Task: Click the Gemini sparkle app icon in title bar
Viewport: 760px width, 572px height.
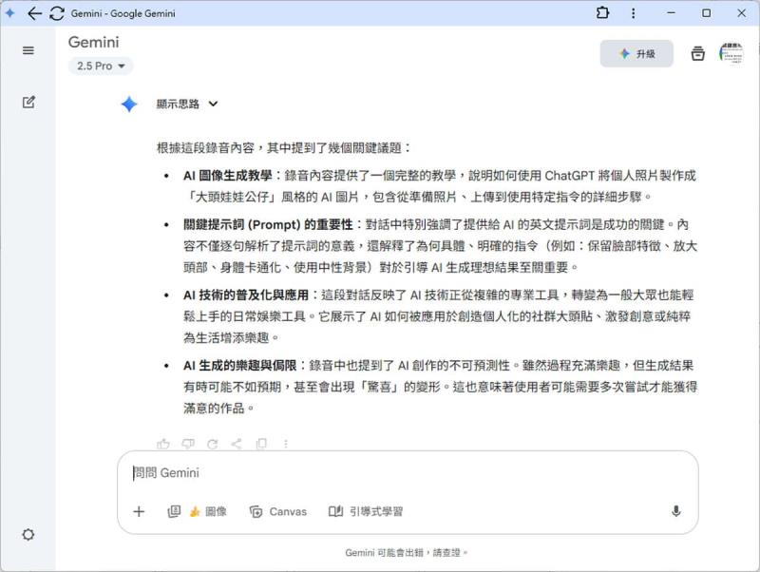Action: click(x=10, y=13)
